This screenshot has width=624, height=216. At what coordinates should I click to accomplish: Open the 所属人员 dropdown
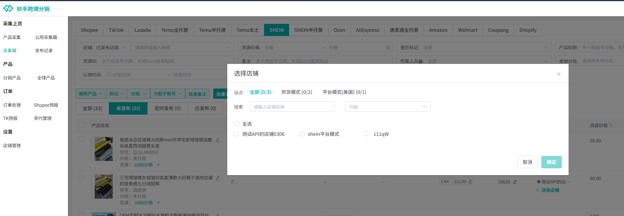[x=474, y=61]
